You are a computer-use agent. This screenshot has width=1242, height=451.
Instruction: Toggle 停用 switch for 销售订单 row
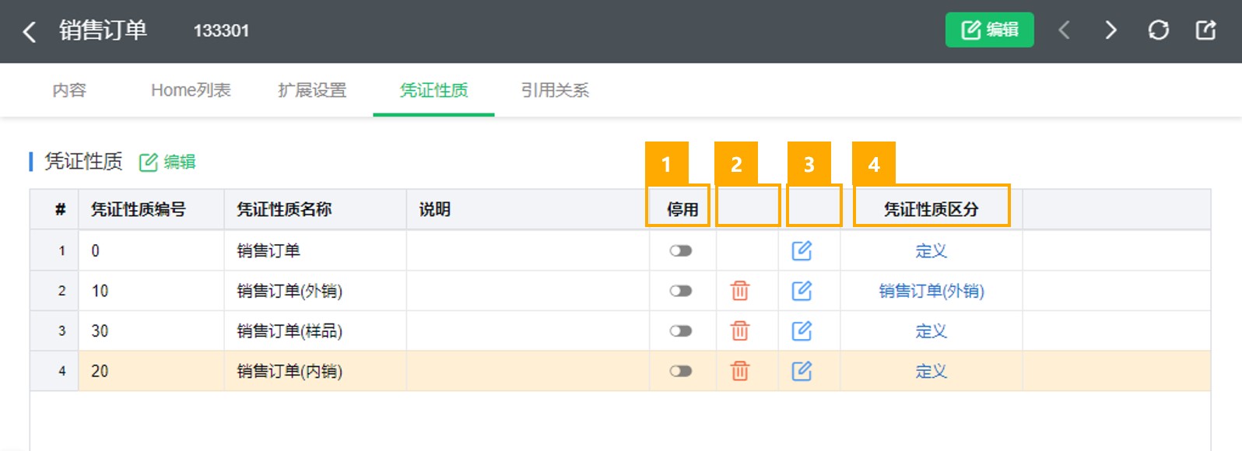[681, 250]
